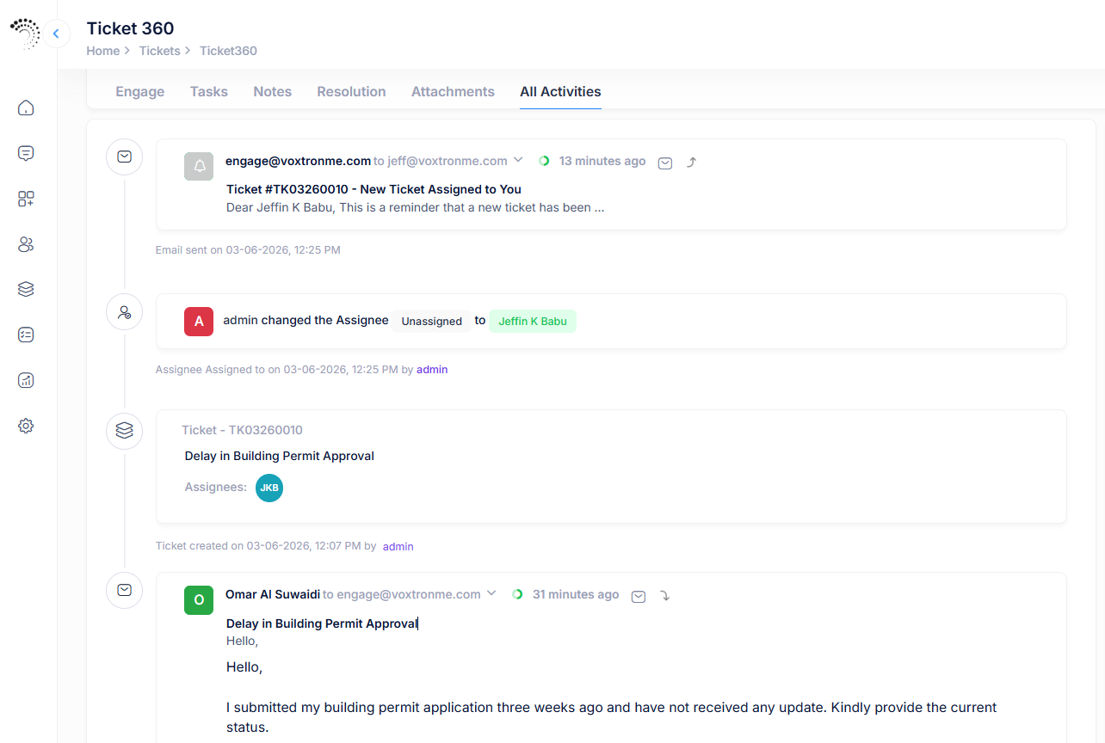Click envelope icon beside 31 minutes ago

pyautogui.click(x=639, y=596)
